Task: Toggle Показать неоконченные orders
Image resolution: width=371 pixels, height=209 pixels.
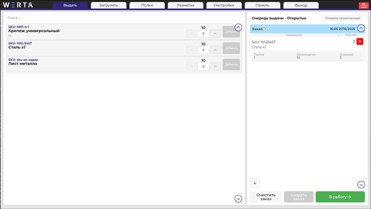Action: click(342, 18)
